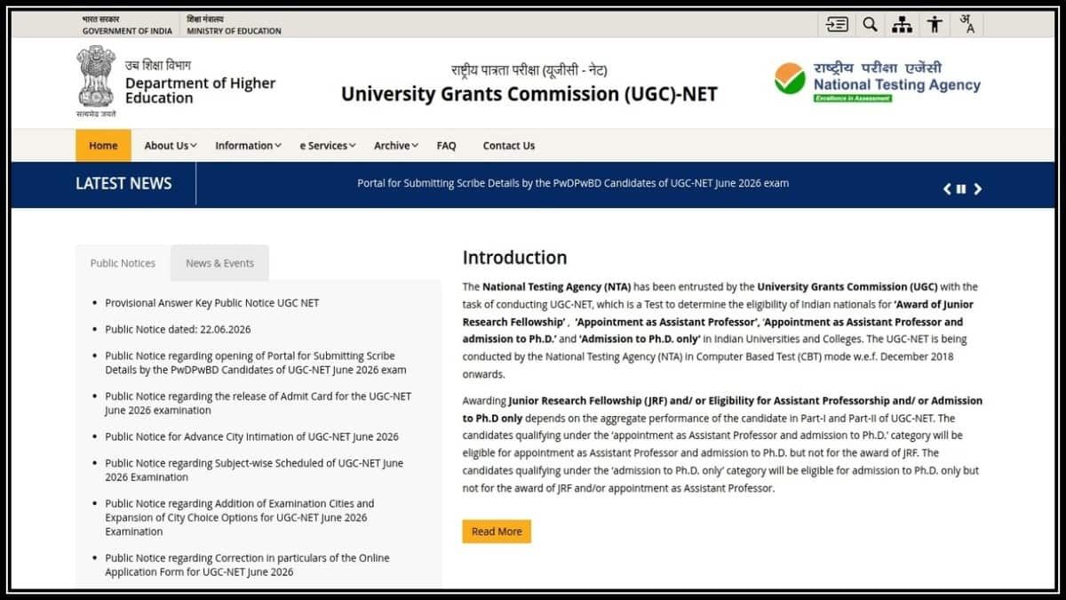Click the National Testing Agency logo
This screenshot has width=1066, height=600.
click(x=878, y=82)
